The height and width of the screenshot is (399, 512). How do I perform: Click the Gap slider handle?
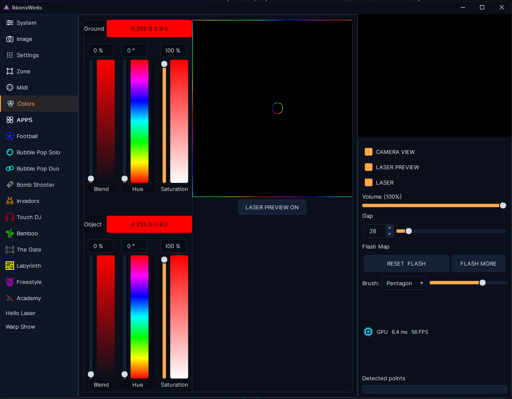pos(409,231)
